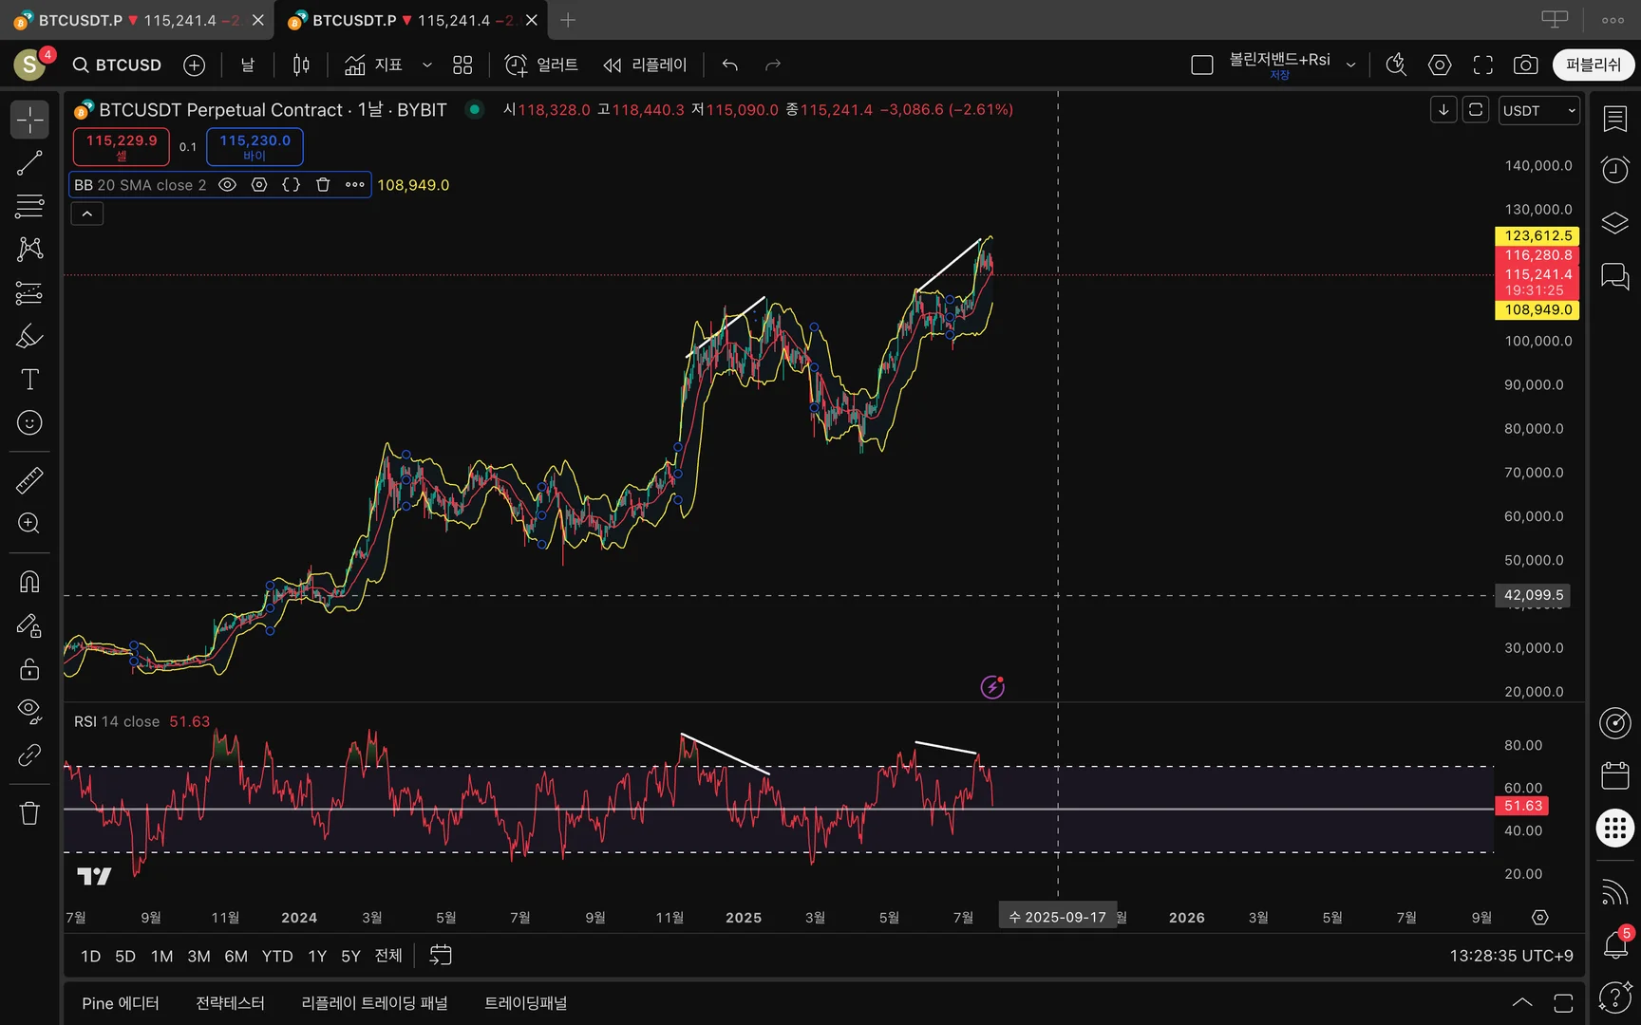1641x1025 pixels.
Task: Open the 전략테스터 tab
Action: point(230,1003)
